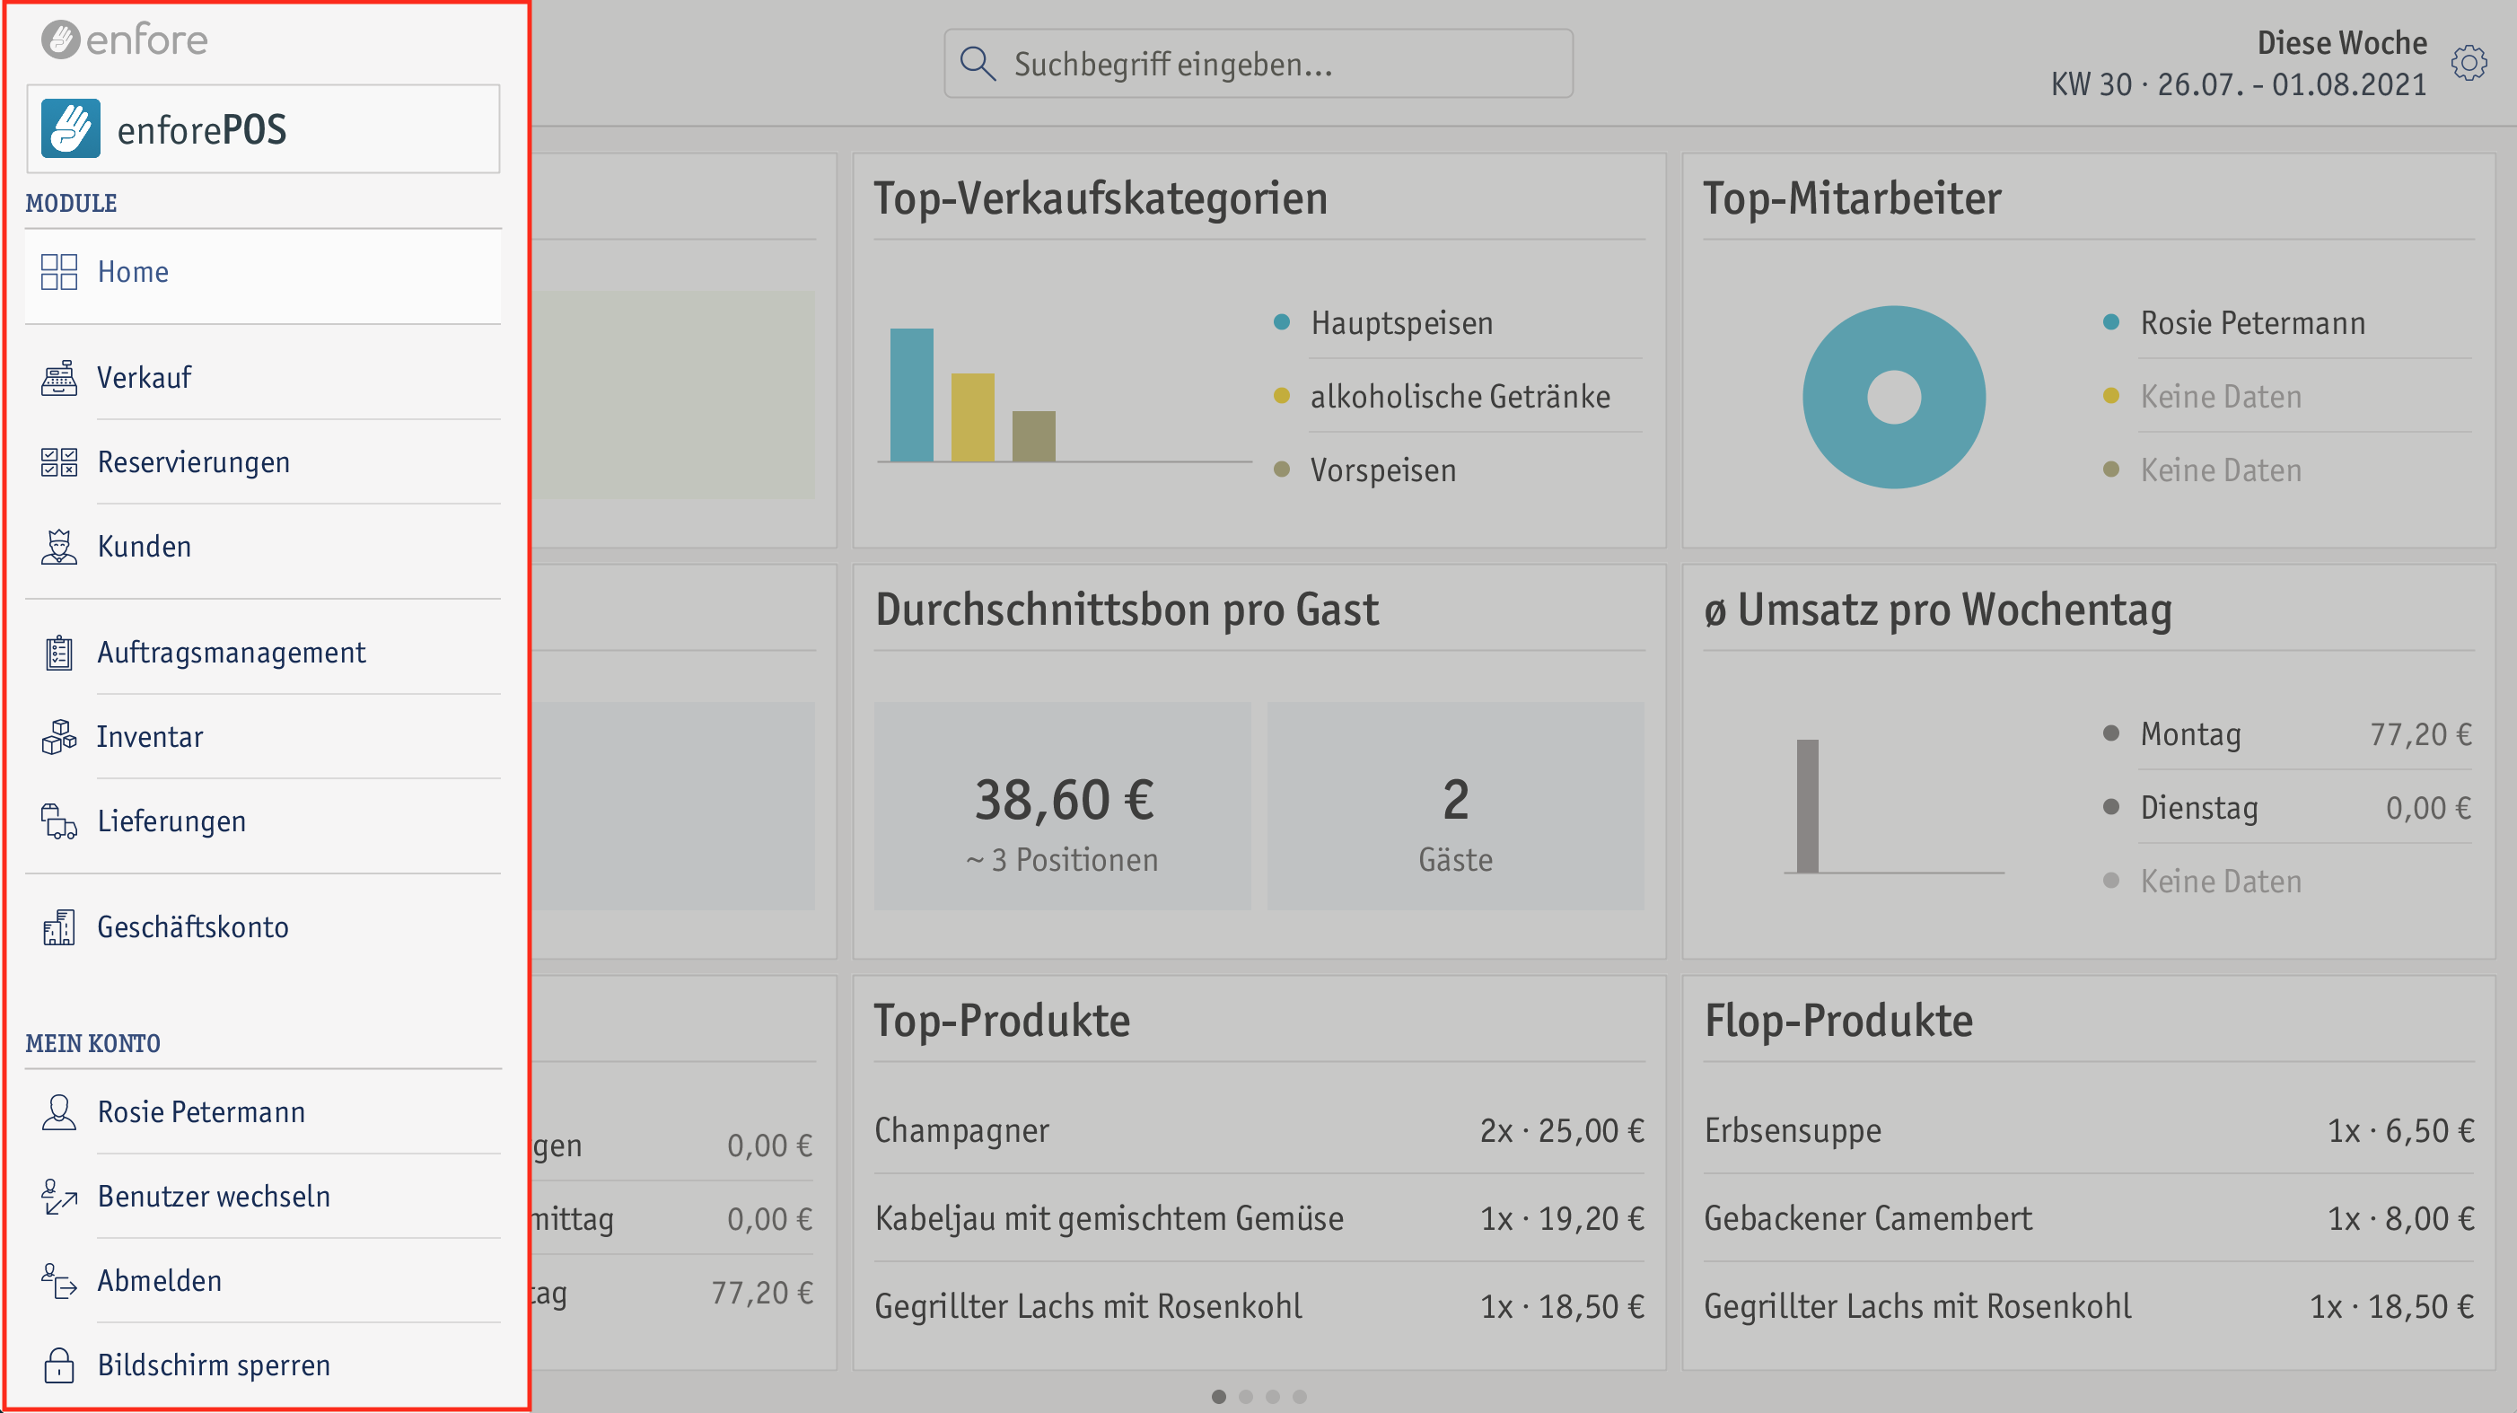Click the 38,60 € average receipt tile
The image size is (2517, 1413).
[1062, 806]
